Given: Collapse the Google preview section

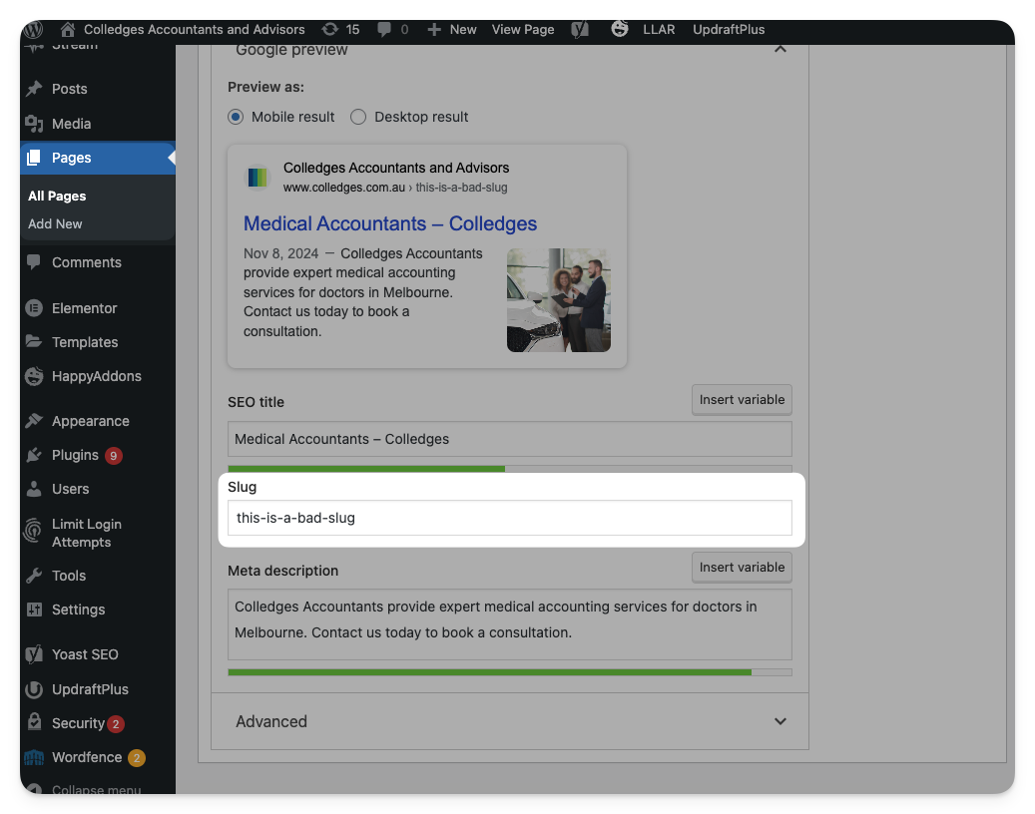Looking at the screenshot, I should pos(779,49).
